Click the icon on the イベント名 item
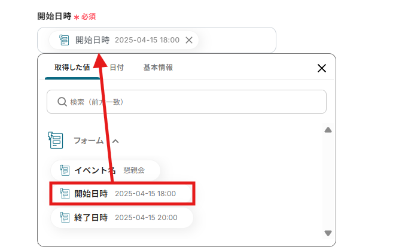Screen dimensions: 405x250 click(x=65, y=170)
